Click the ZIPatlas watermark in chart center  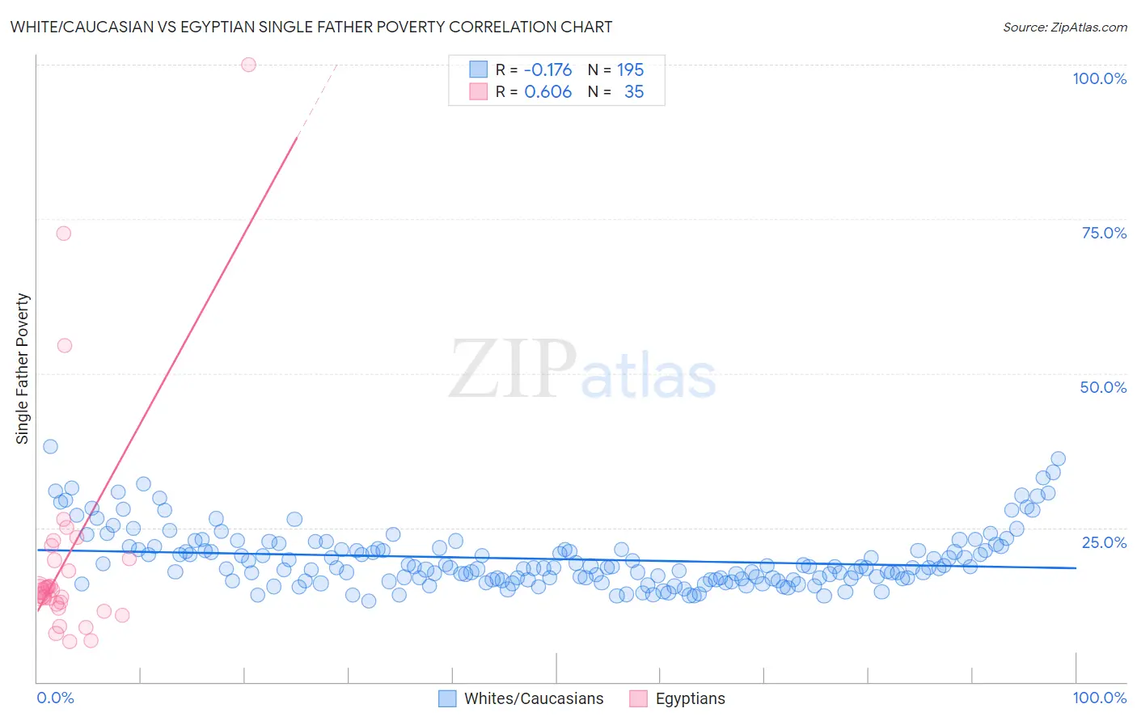582,370
